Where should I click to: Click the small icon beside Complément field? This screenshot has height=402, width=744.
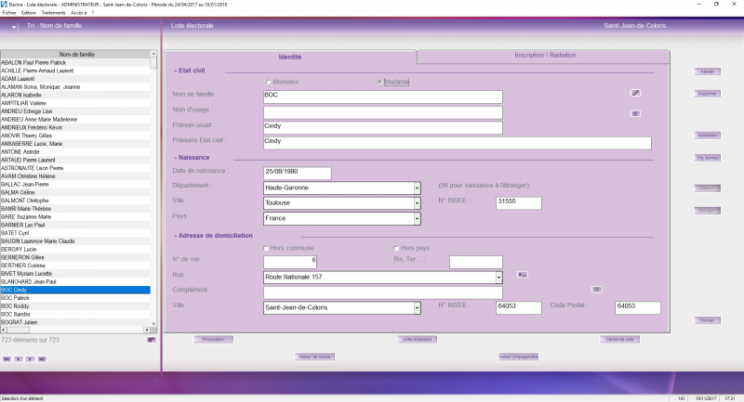[597, 290]
